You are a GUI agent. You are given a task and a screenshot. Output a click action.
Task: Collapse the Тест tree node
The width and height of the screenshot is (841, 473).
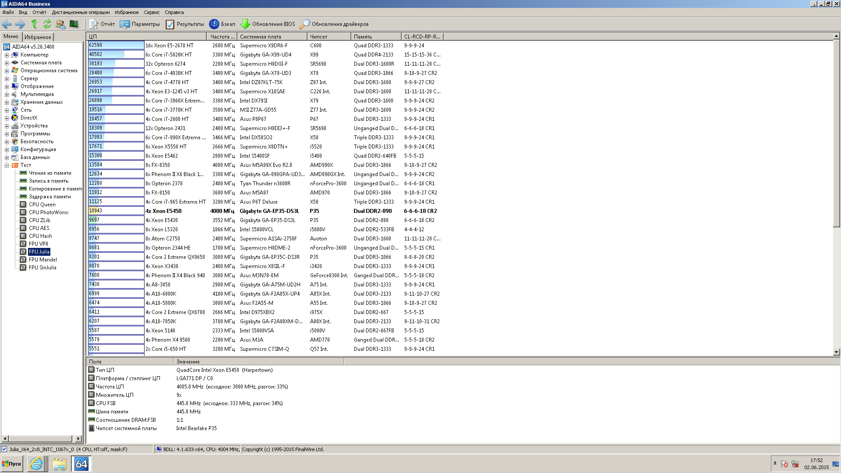(x=7, y=166)
